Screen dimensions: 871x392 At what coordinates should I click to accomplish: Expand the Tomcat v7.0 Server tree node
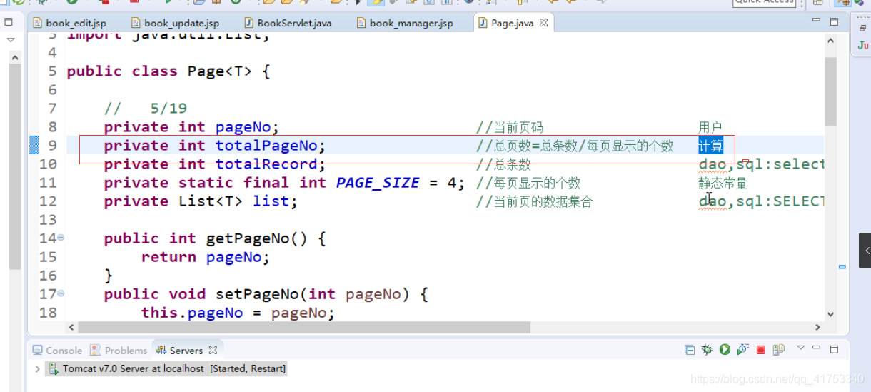(37, 369)
